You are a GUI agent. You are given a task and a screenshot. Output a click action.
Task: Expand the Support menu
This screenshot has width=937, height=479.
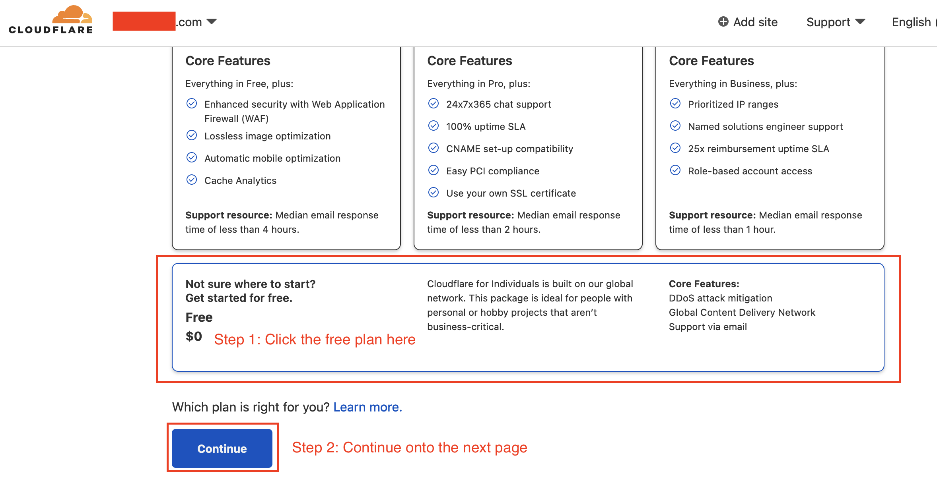(836, 22)
